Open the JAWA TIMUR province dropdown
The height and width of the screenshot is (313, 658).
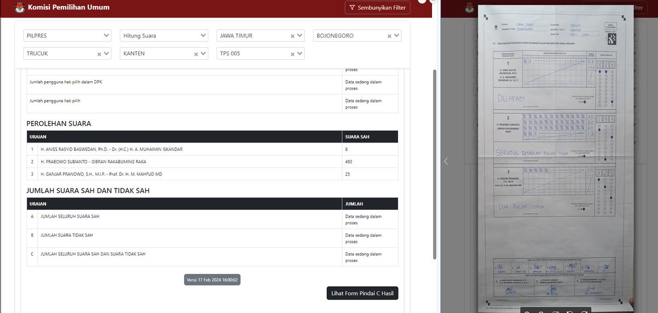tap(260, 36)
